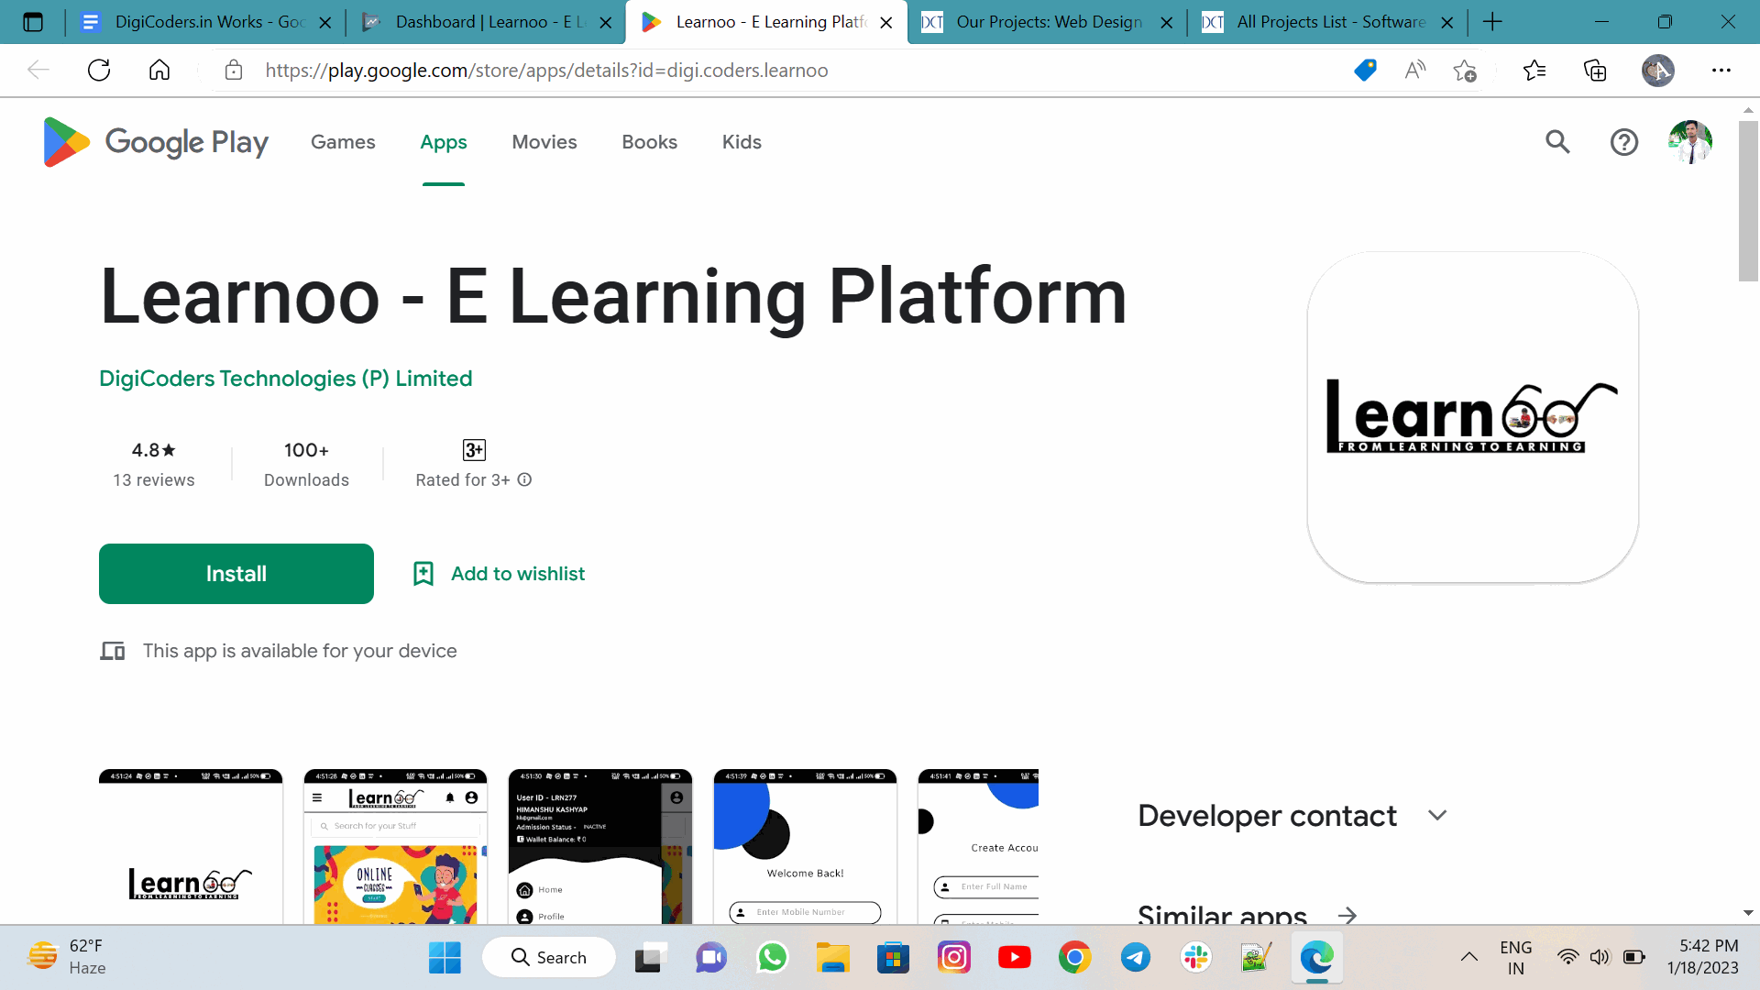Click the content rating info icon
Screen dimensions: 1760x990
point(524,479)
